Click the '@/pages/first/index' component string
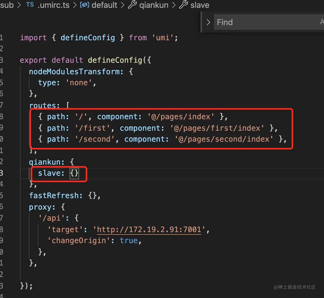Viewport: 324px width, 298px height. (217, 128)
